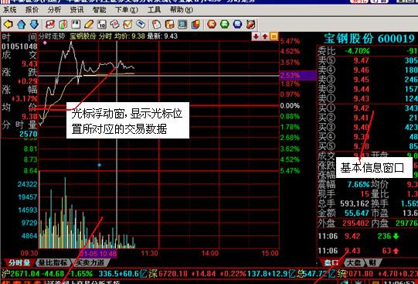Screen dimensions: 418x284
Task: Click the red down arrow chart button
Action: pos(256,36)
